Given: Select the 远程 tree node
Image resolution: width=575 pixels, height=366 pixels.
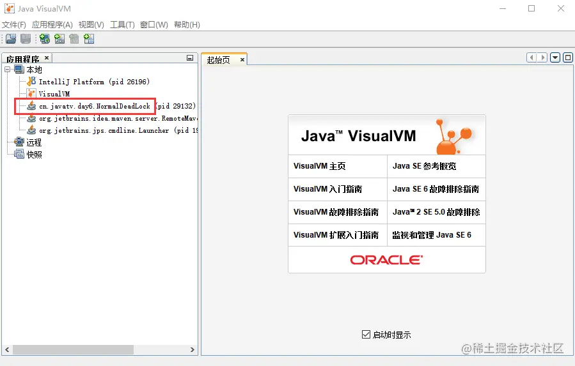Looking at the screenshot, I should pyautogui.click(x=34, y=142).
